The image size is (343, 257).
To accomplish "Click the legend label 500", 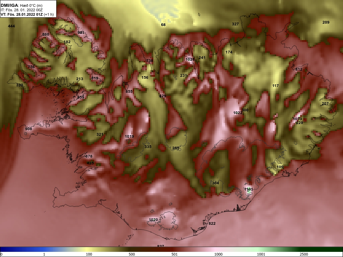I will 132,254.
